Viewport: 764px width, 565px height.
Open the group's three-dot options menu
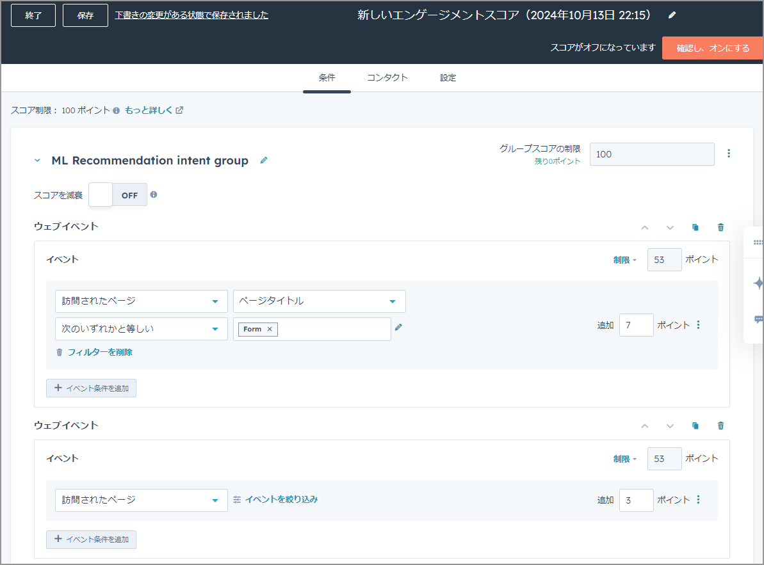tap(728, 154)
